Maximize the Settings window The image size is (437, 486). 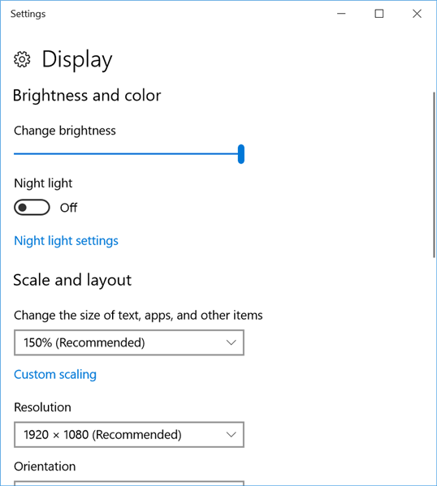[x=379, y=14]
